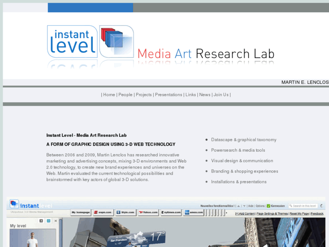329x247 pixels.
Task: Select the My homepage tab in screenshot
Action: pyautogui.click(x=81, y=212)
